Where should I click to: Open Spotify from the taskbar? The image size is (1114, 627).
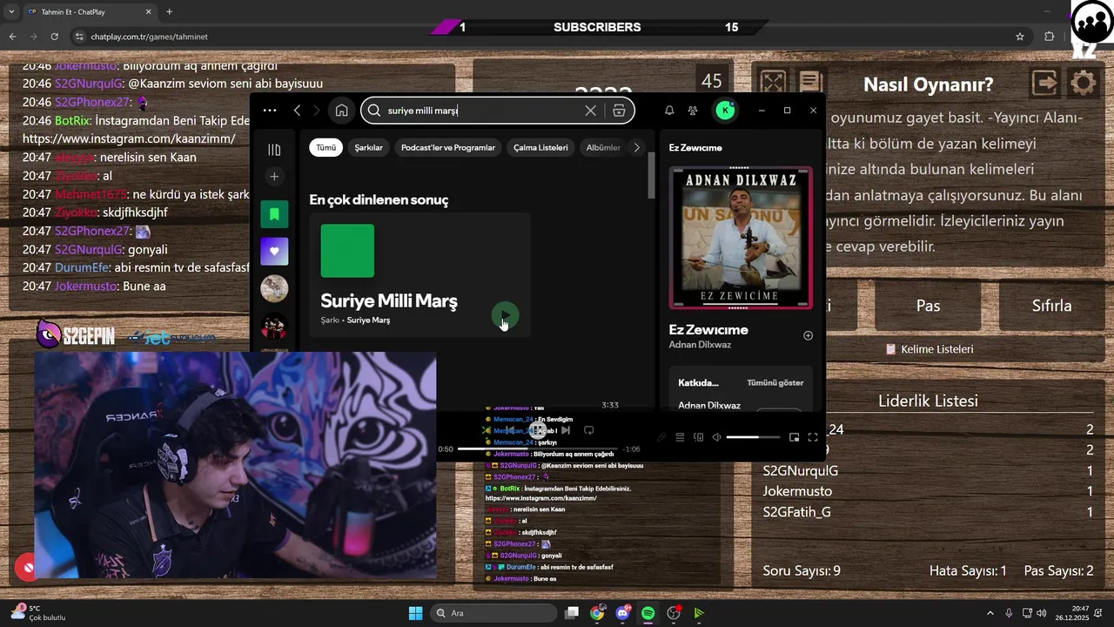point(648,613)
